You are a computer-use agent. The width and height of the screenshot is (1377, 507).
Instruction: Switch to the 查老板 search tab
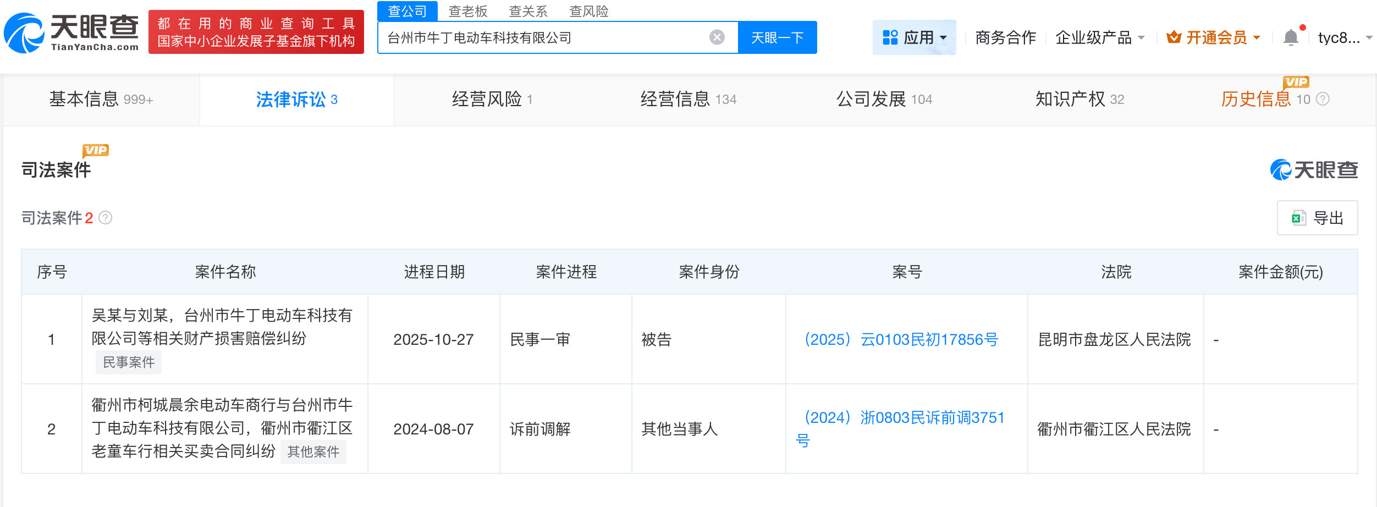point(468,11)
